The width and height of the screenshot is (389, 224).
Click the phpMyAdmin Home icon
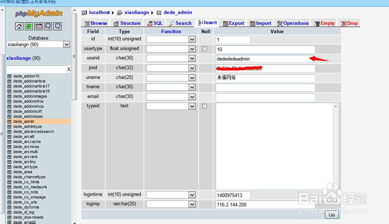pyautogui.click(x=19, y=26)
